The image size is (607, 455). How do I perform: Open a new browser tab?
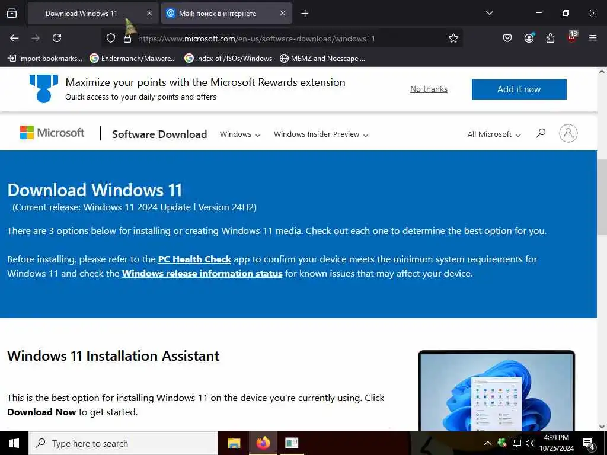click(305, 14)
